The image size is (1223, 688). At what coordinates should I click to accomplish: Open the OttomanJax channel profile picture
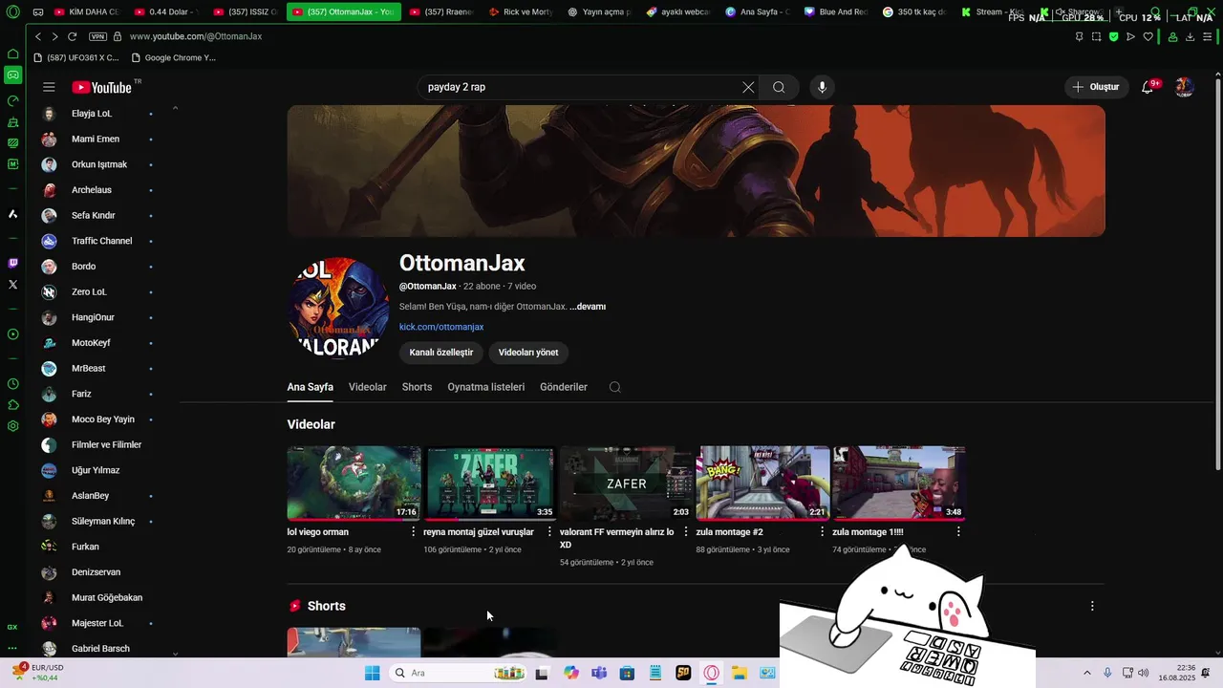tap(338, 308)
